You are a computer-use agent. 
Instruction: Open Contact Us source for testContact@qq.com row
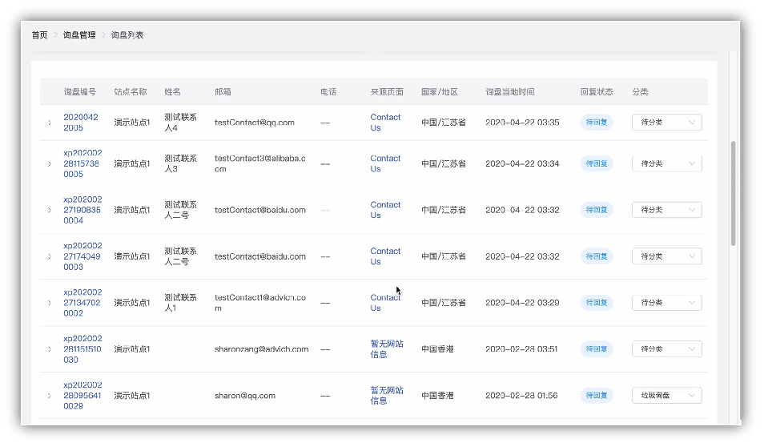pyautogui.click(x=385, y=123)
